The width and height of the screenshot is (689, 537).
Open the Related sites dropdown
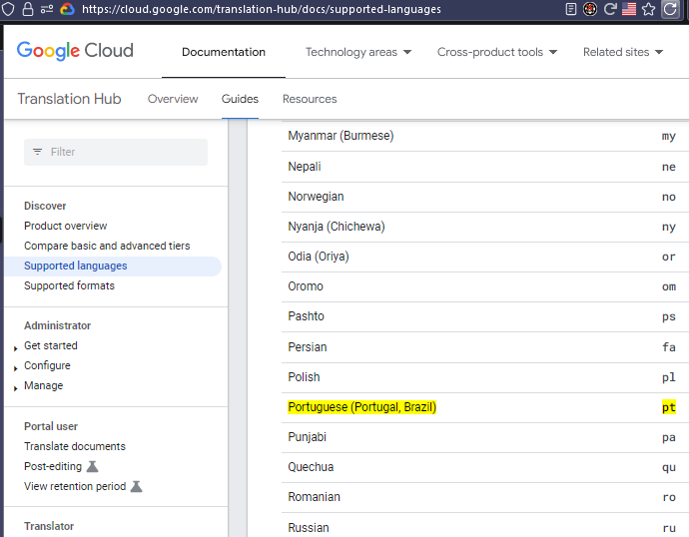622,52
